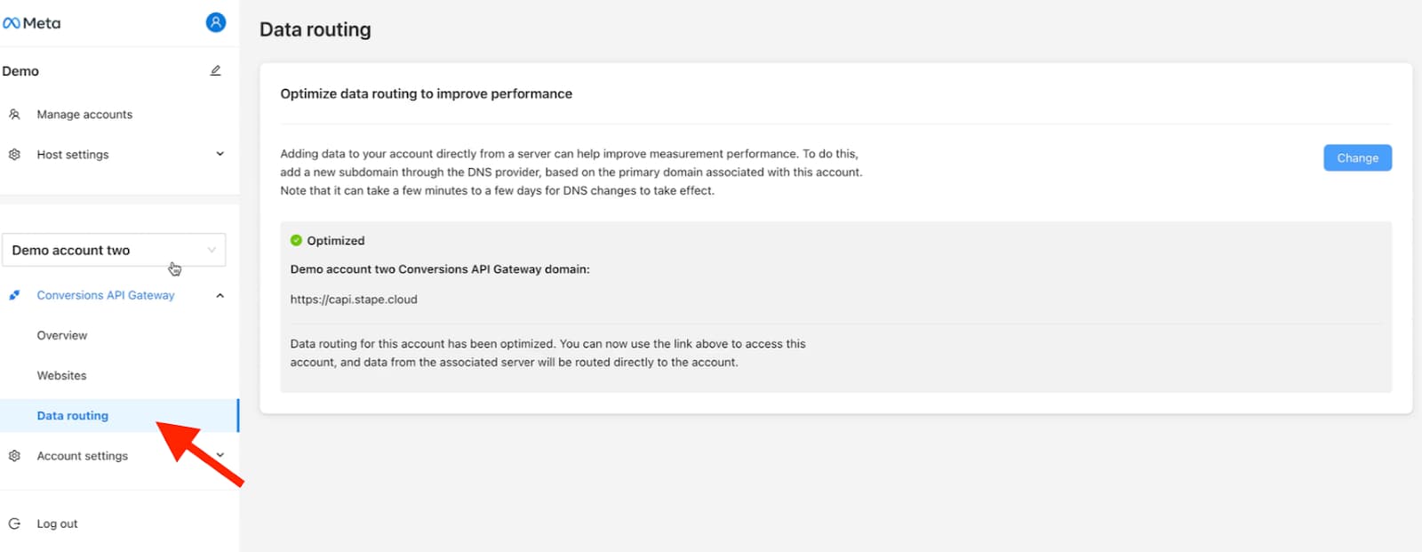The image size is (1422, 552).
Task: Collapse the Conversions API Gateway chevron
Action: click(220, 295)
